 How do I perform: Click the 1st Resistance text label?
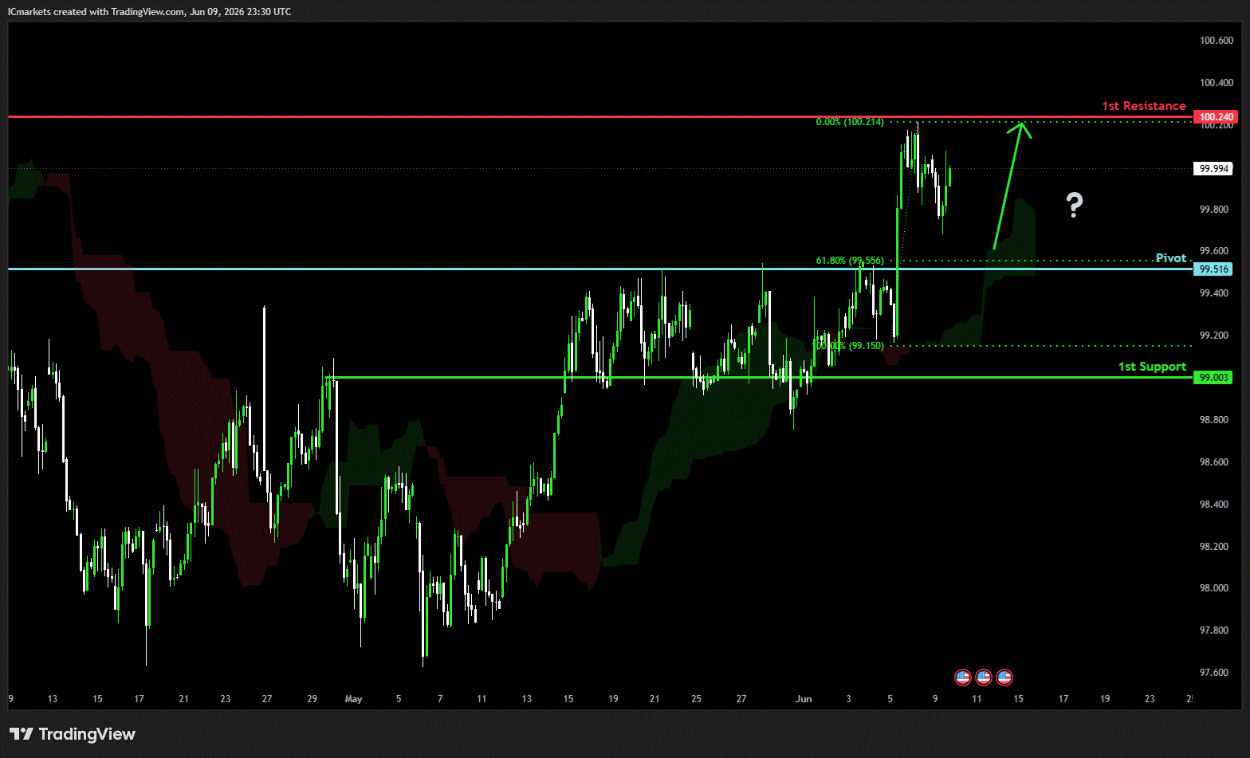click(1144, 106)
